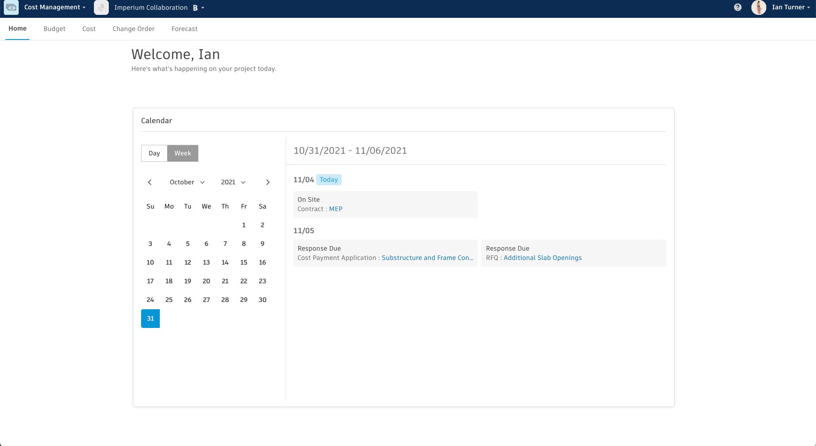This screenshot has width=816, height=446.
Task: Click Ian Turner's profile avatar
Action: pyautogui.click(x=759, y=8)
